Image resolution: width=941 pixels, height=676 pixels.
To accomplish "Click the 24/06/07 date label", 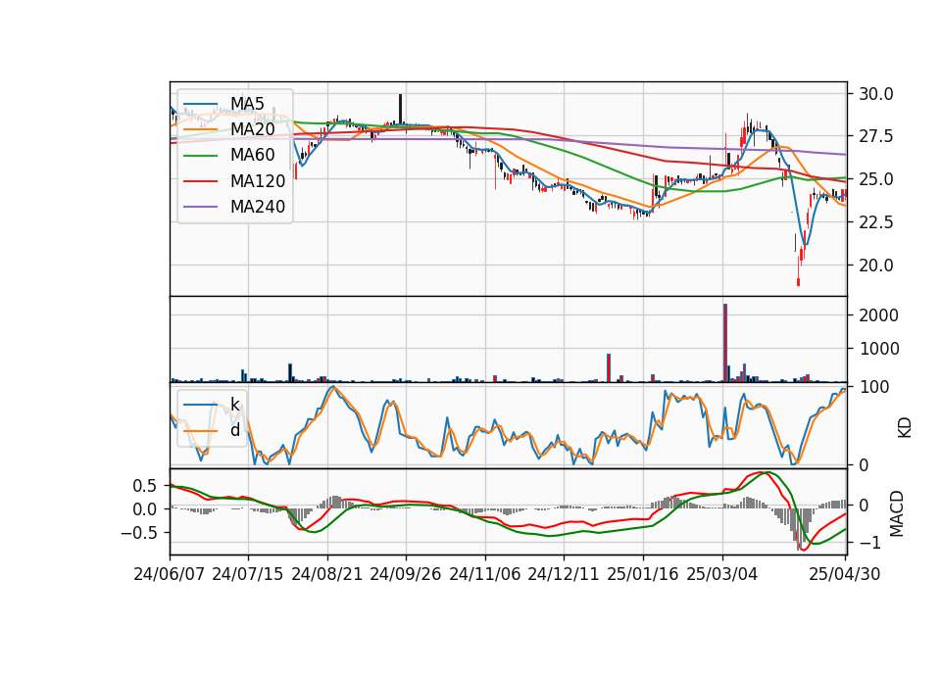I will click(170, 574).
